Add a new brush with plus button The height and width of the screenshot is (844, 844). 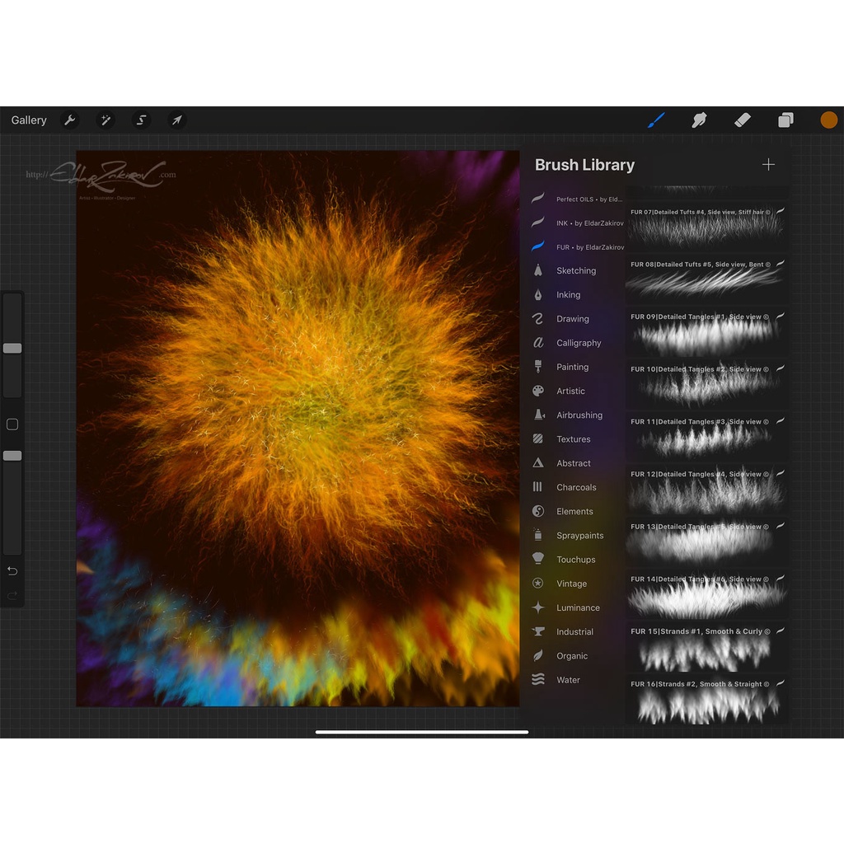click(x=768, y=165)
